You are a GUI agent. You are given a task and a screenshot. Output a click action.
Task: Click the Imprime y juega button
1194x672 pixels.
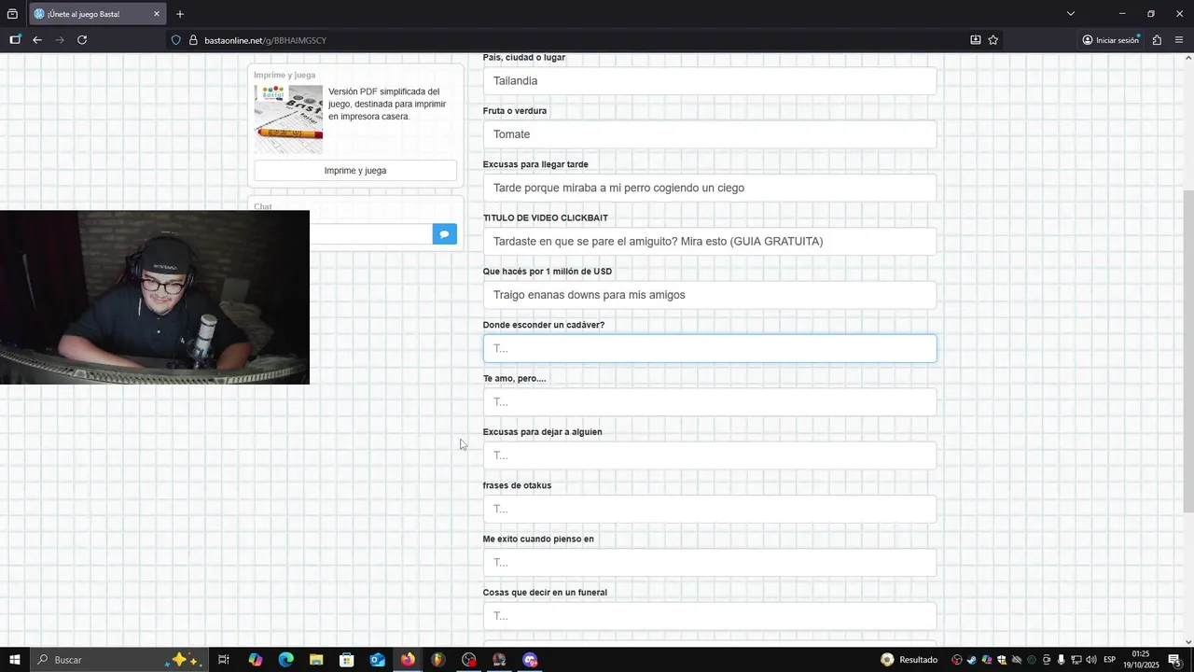355,171
